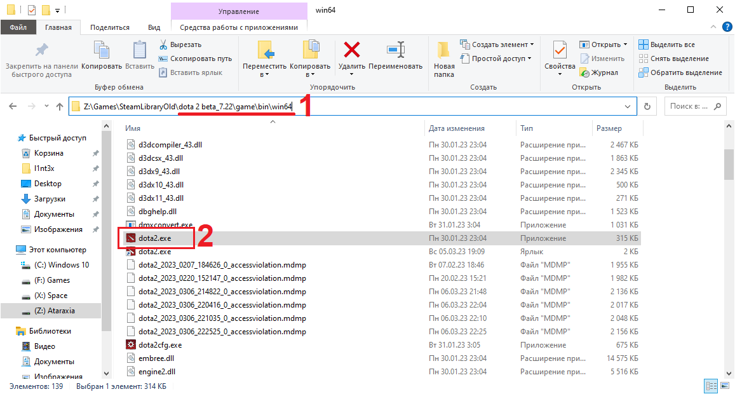Open the Файл menu tab

[x=19, y=27]
